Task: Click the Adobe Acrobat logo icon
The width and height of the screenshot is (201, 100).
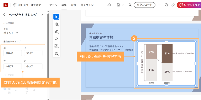Action: [6, 5]
